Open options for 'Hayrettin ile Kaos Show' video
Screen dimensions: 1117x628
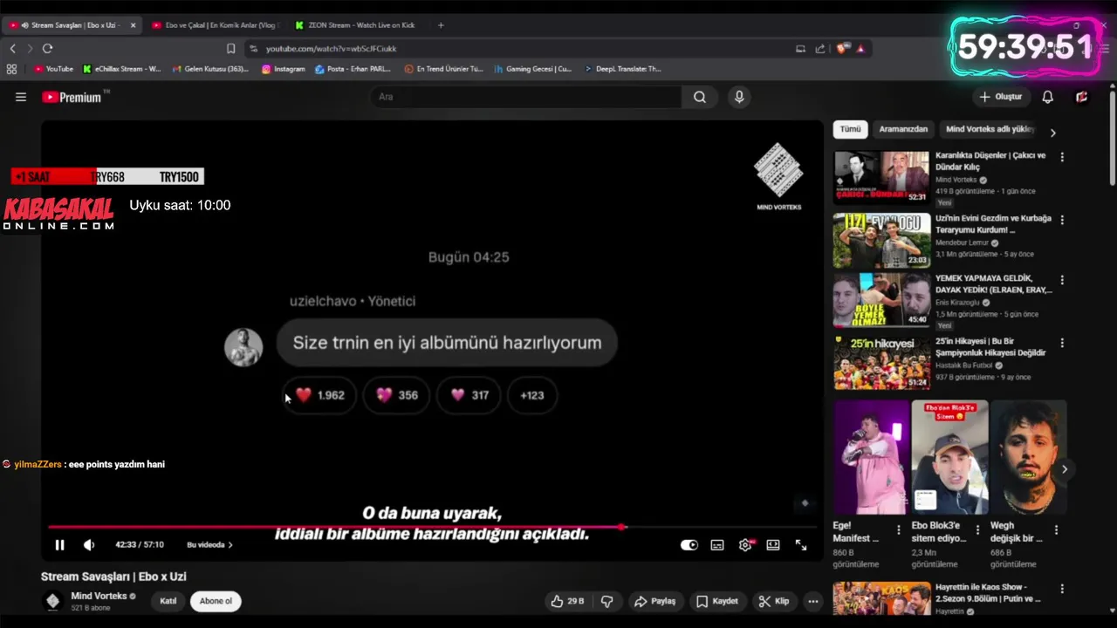1062,589
